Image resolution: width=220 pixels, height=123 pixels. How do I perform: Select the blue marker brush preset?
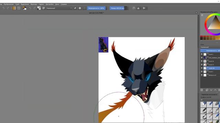210,105
